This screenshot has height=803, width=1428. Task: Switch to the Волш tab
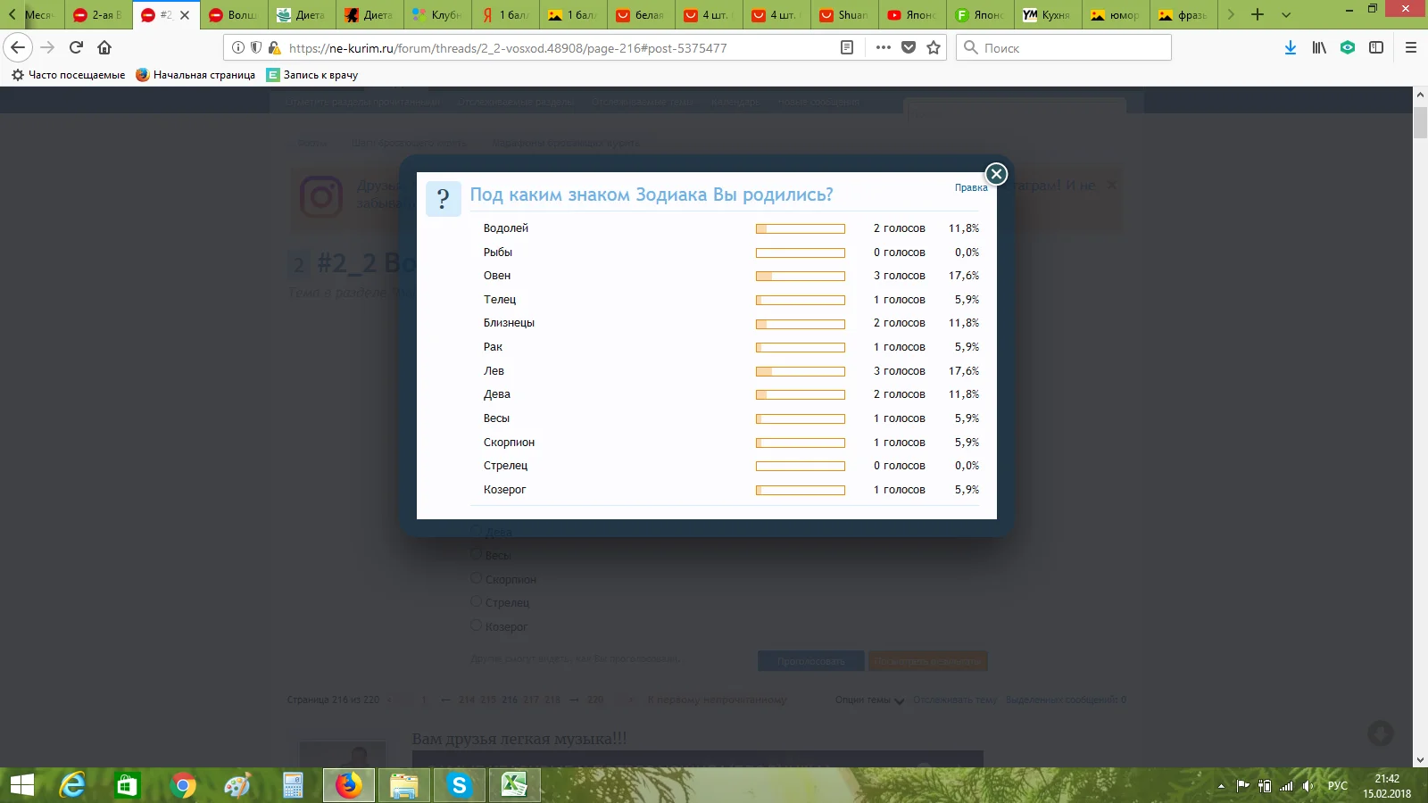234,15
